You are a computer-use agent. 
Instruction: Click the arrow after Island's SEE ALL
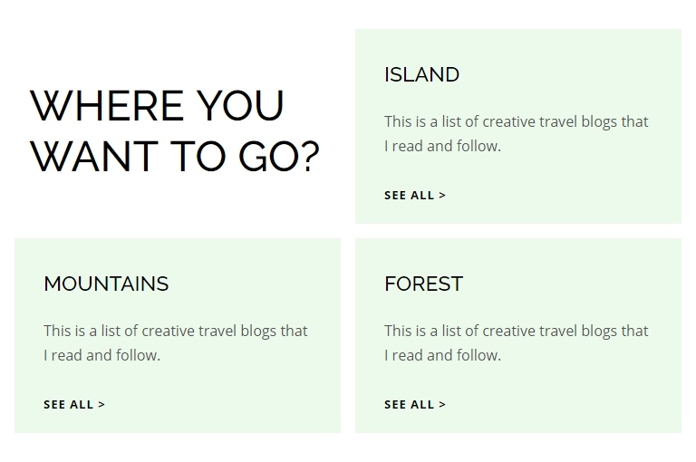pyautogui.click(x=442, y=195)
